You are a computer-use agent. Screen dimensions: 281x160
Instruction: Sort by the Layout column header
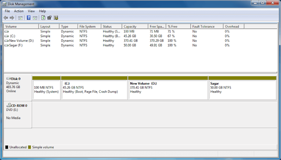click(x=49, y=26)
